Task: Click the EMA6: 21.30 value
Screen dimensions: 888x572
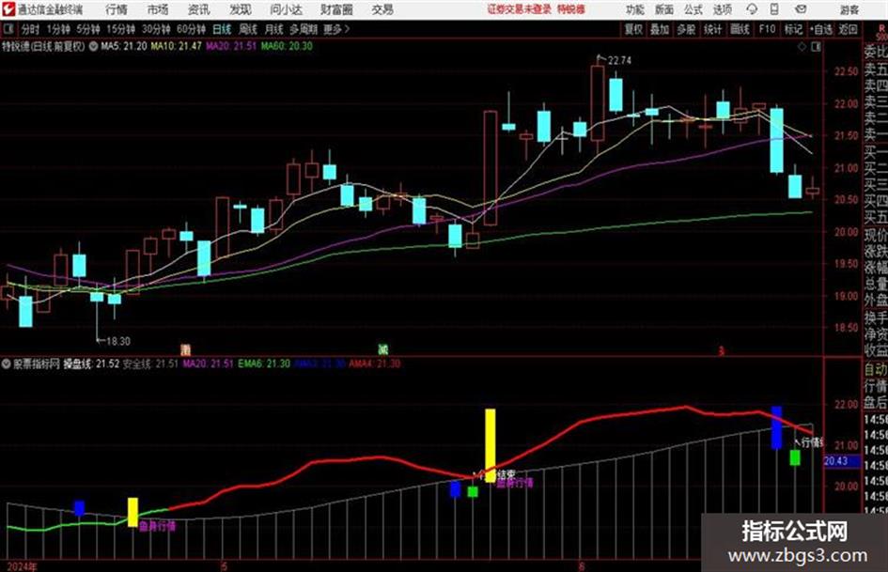Action: click(x=264, y=363)
